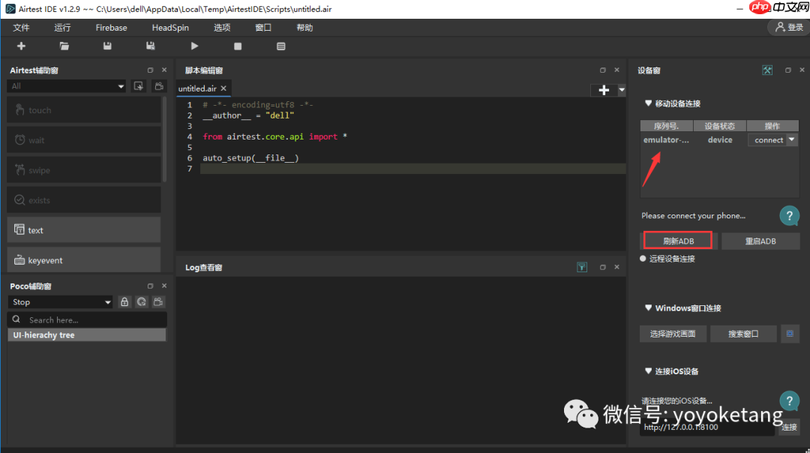810x453 pixels.
Task: Click the Poco lock icon
Action: pos(125,302)
